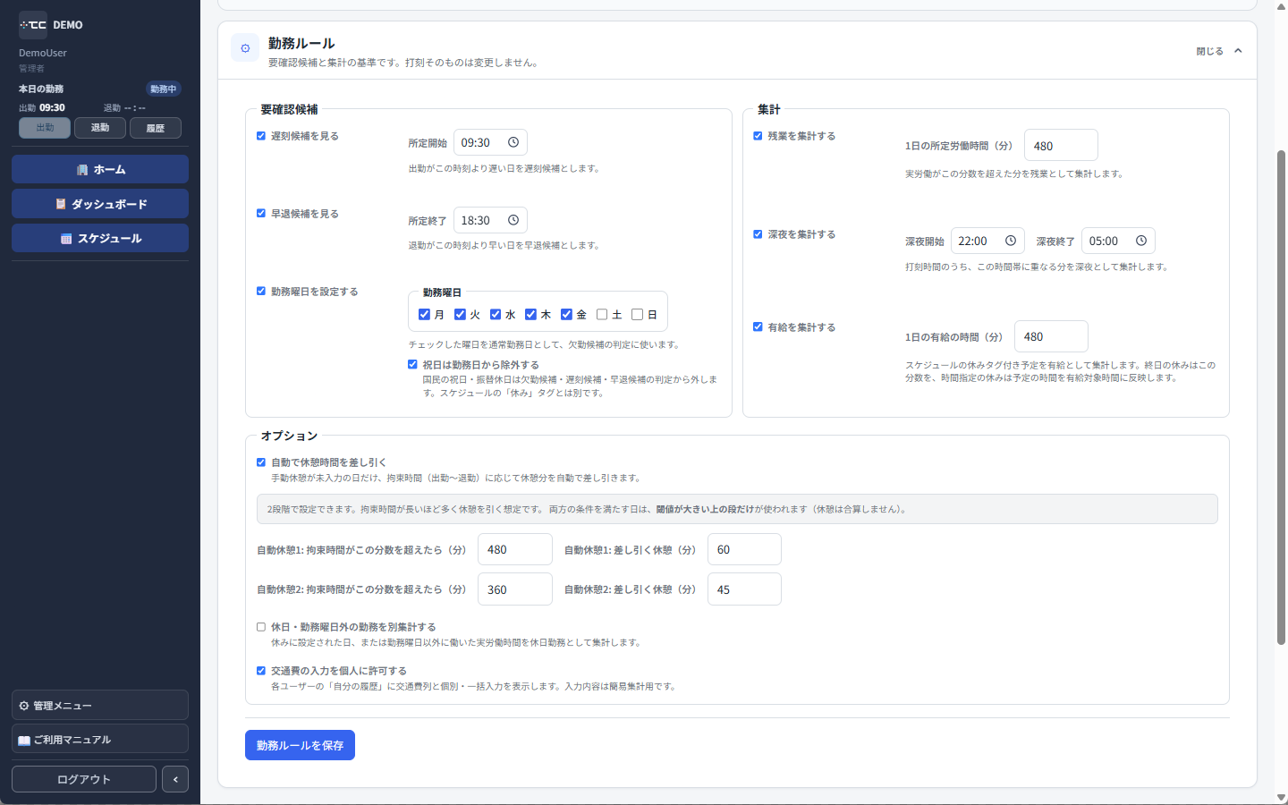This screenshot has width=1288, height=805.
Task: Open the ホーム menu
Action: click(x=100, y=169)
